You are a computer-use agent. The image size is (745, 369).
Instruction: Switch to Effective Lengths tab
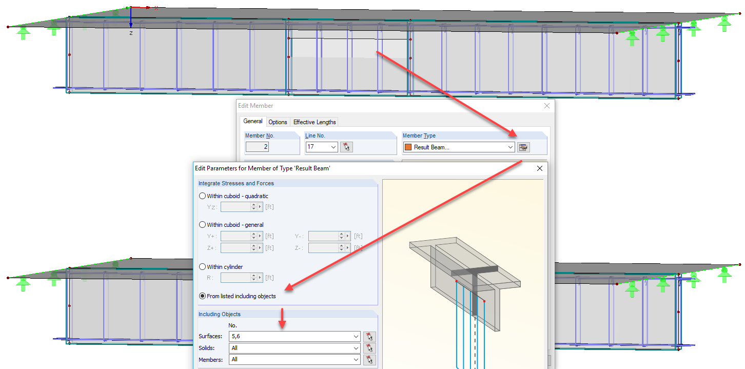click(x=315, y=122)
